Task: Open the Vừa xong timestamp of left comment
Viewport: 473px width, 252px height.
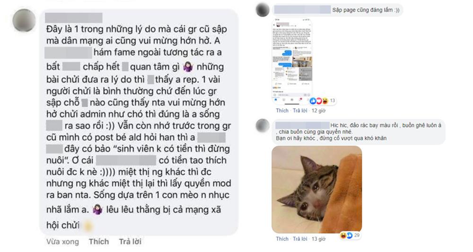Action: click(x=62, y=242)
